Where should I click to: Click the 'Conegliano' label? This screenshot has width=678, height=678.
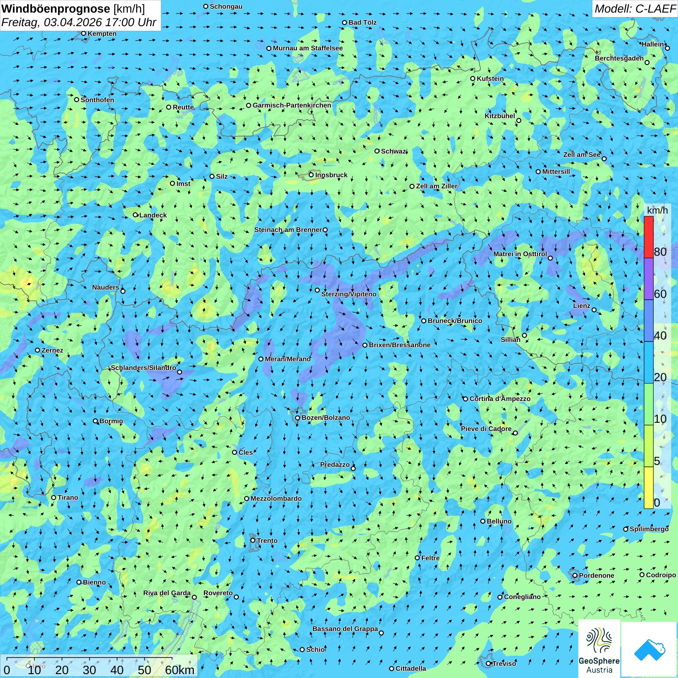[522, 597]
